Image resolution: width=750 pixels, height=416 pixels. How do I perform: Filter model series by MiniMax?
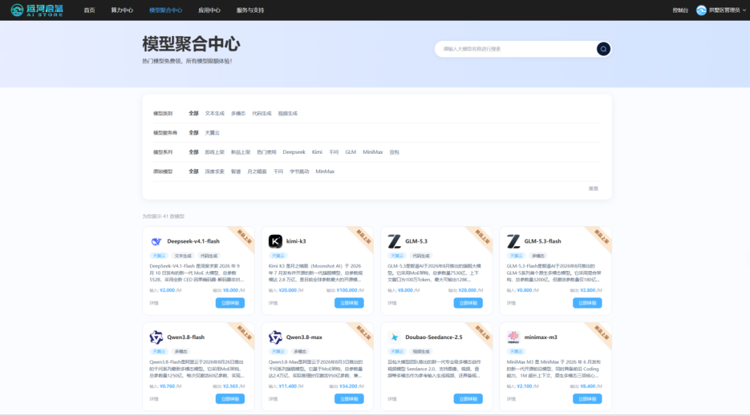pyautogui.click(x=373, y=153)
